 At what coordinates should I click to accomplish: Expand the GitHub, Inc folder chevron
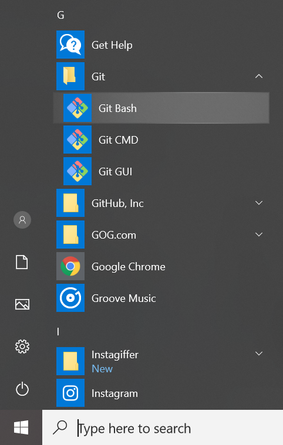259,203
